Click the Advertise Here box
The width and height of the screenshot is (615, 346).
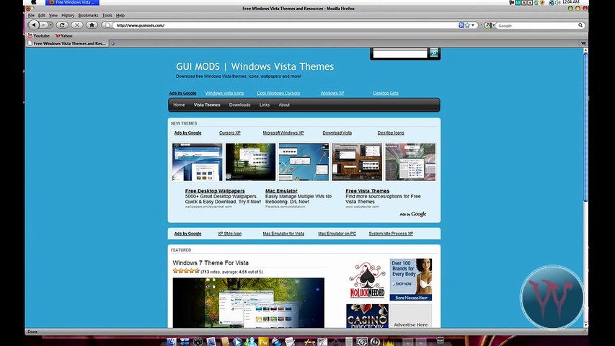click(x=411, y=316)
